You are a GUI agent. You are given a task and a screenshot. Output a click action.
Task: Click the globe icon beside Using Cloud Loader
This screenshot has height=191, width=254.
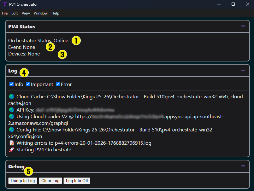(12, 117)
